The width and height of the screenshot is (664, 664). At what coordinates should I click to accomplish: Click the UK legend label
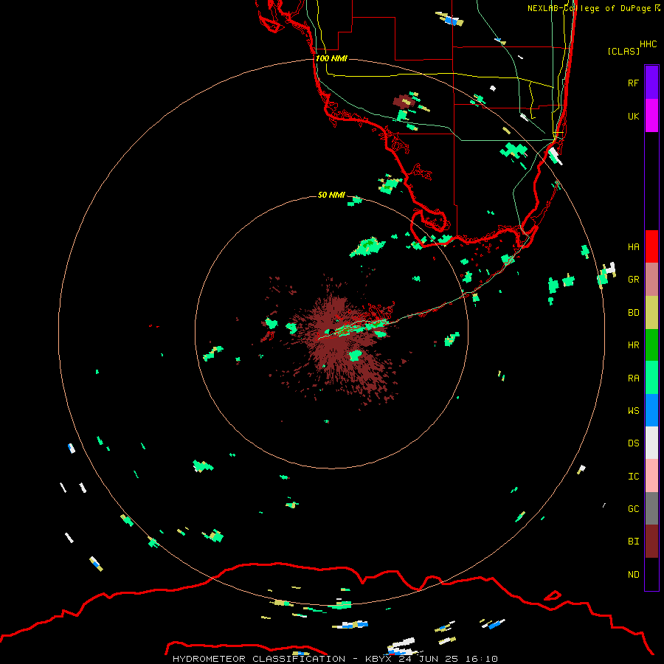[633, 116]
